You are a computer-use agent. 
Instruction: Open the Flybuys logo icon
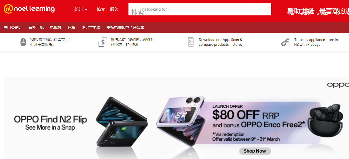tap(285, 42)
